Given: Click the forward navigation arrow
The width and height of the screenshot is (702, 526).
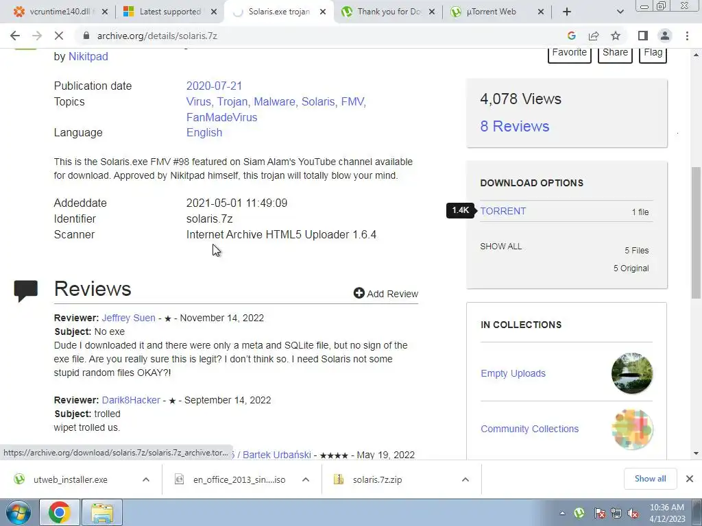Looking at the screenshot, I should point(37,36).
